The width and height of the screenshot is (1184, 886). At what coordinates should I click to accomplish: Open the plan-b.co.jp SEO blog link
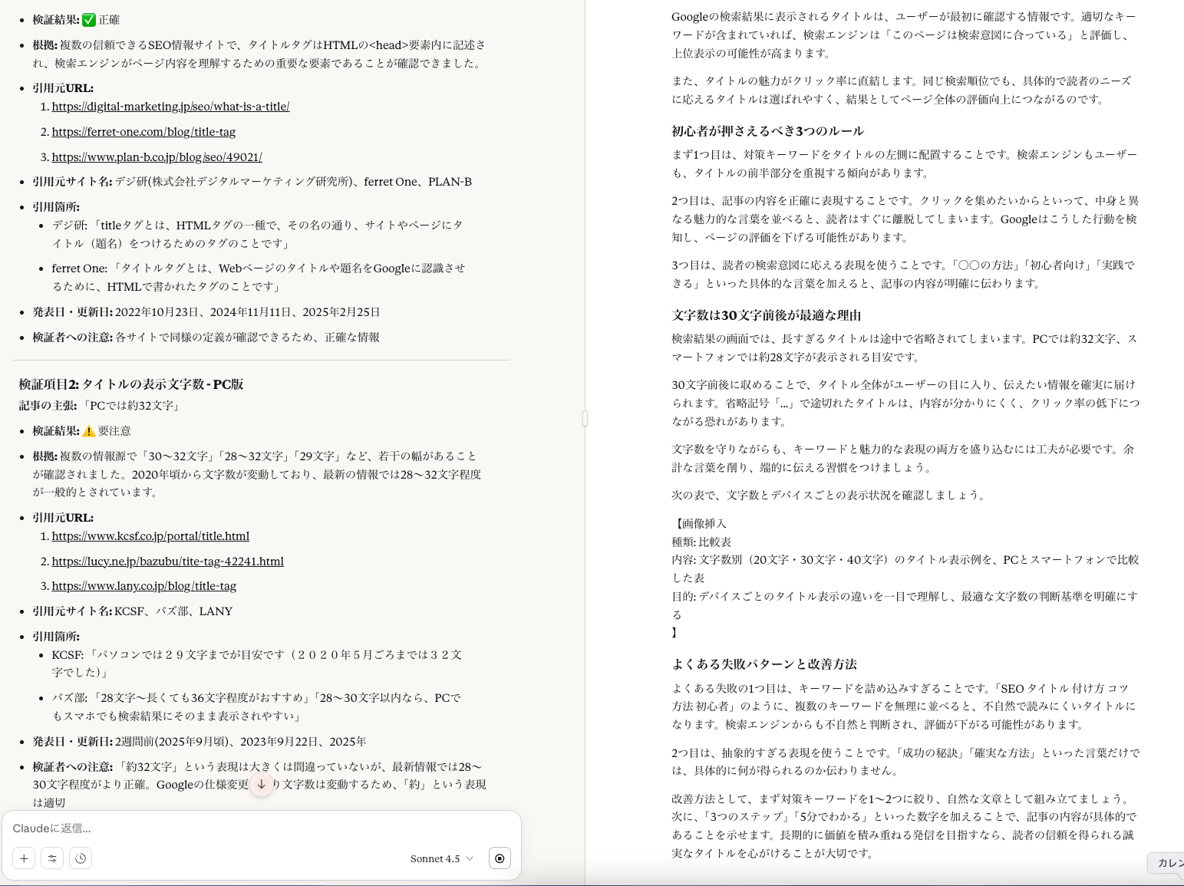(157, 156)
